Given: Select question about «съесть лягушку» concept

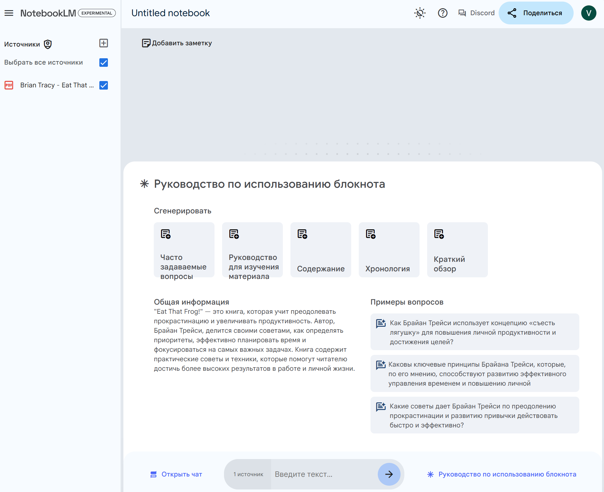Looking at the screenshot, I should [x=475, y=332].
